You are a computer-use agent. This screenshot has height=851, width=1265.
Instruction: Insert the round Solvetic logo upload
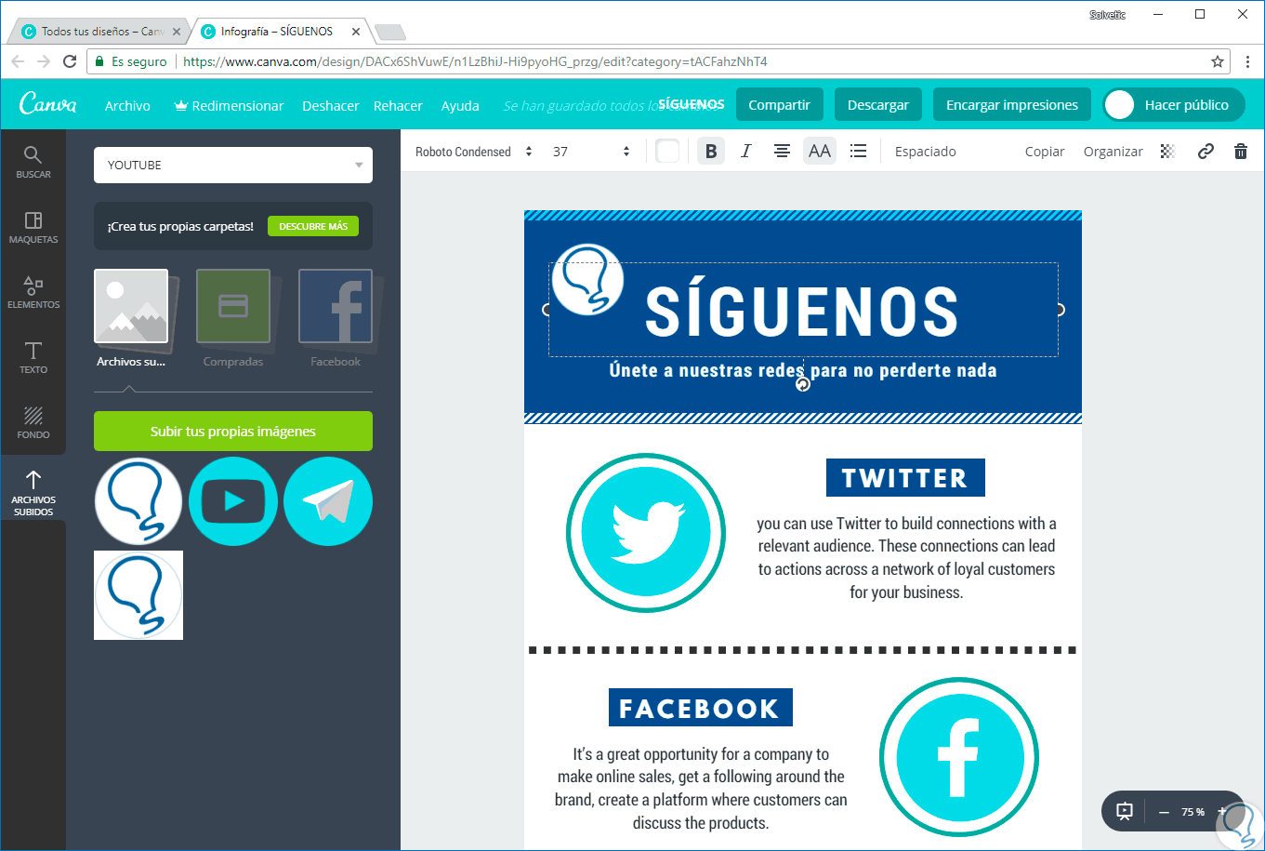point(138,501)
